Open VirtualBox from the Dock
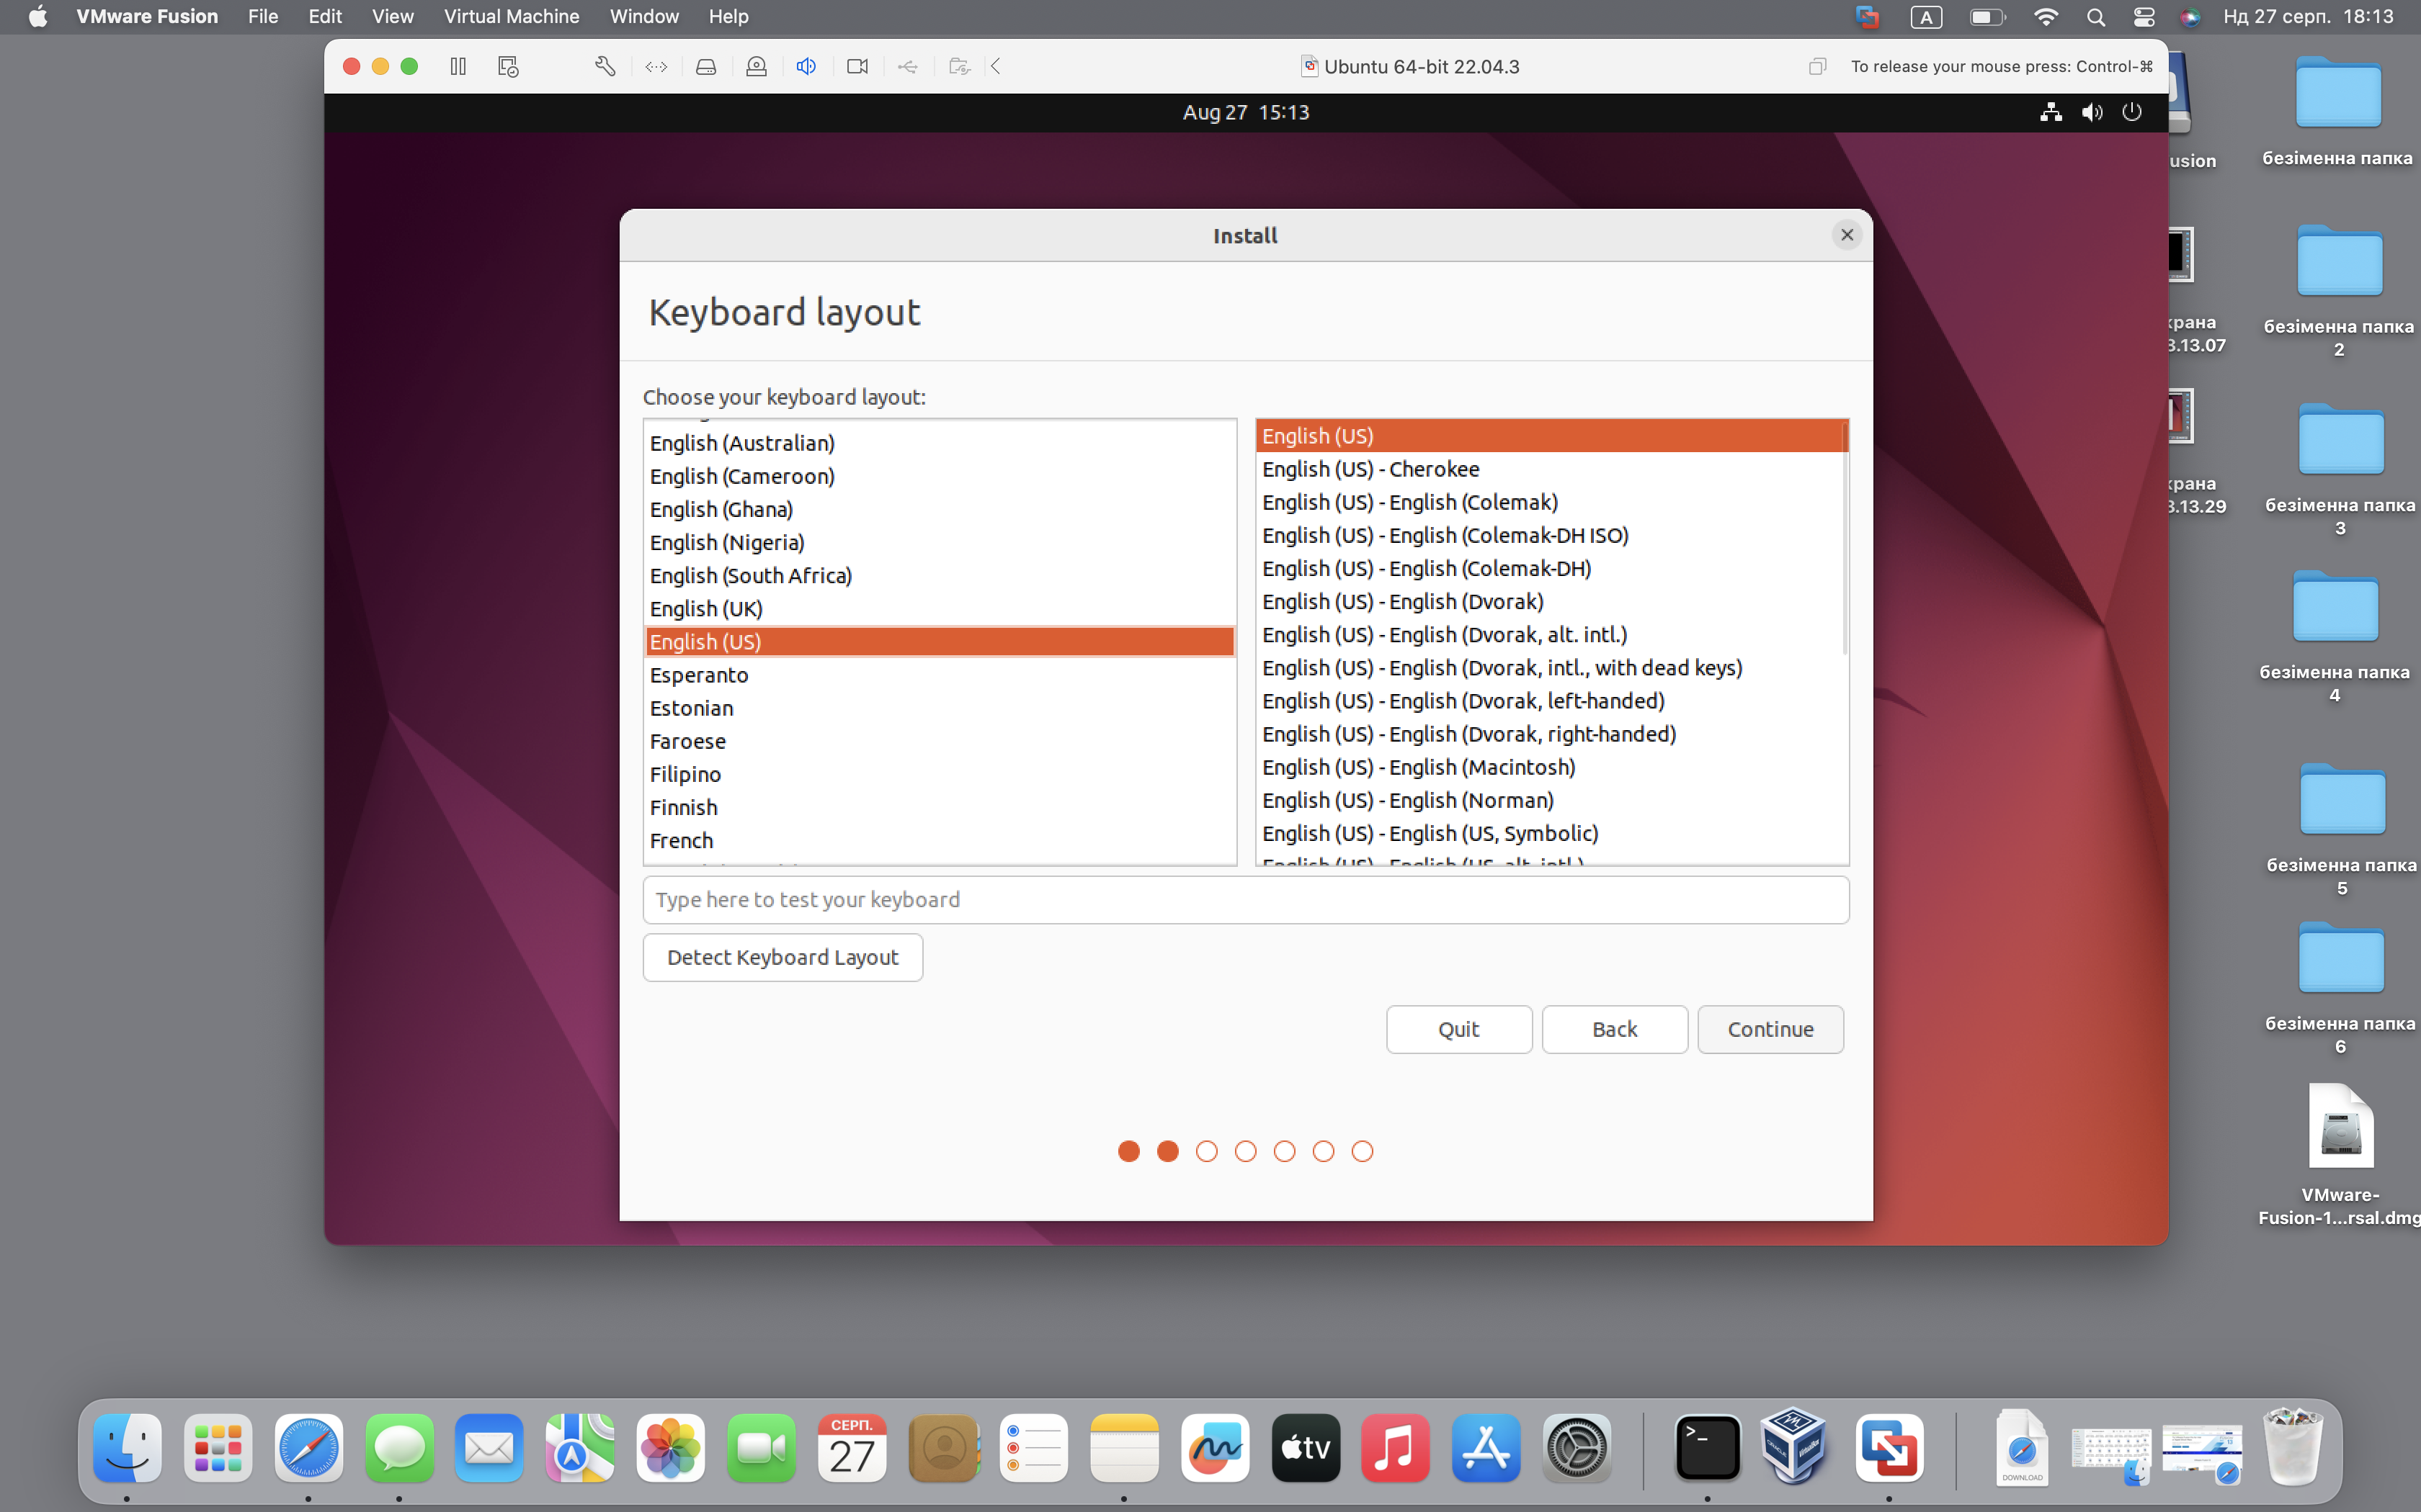The width and height of the screenshot is (2421, 1512). click(1795, 1447)
